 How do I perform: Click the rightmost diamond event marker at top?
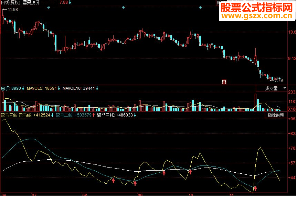(x=200, y=8)
